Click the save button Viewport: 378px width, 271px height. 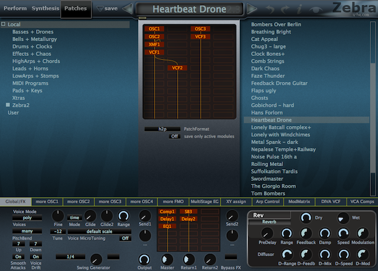[107, 8]
